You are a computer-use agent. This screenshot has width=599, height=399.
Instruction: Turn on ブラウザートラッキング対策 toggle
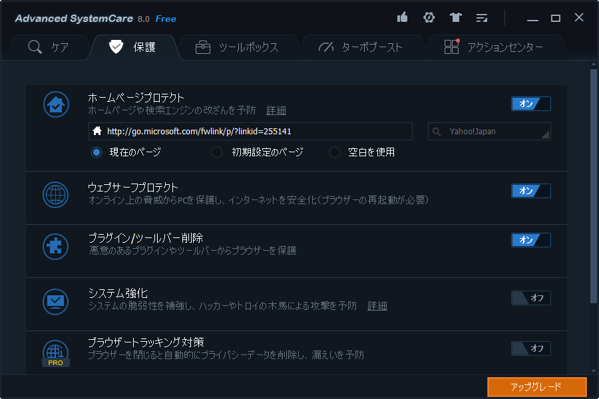click(530, 348)
